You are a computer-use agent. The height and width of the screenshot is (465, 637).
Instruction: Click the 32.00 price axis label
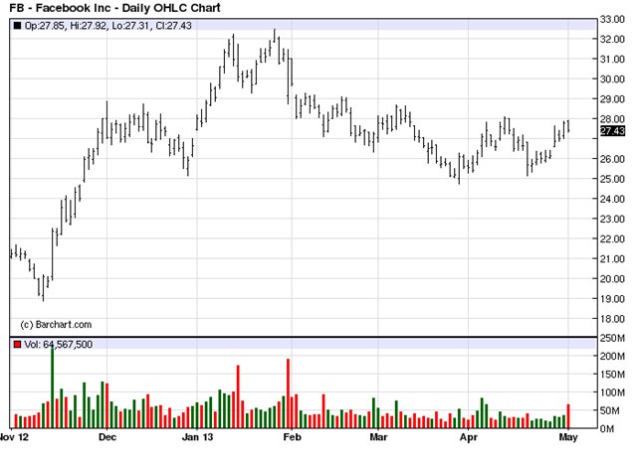click(x=613, y=40)
